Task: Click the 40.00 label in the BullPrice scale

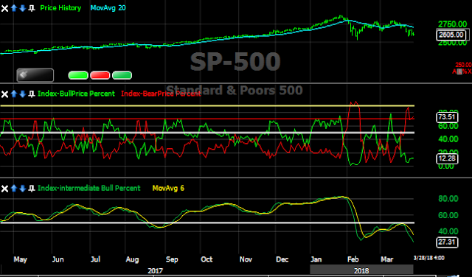Action: [448, 139]
